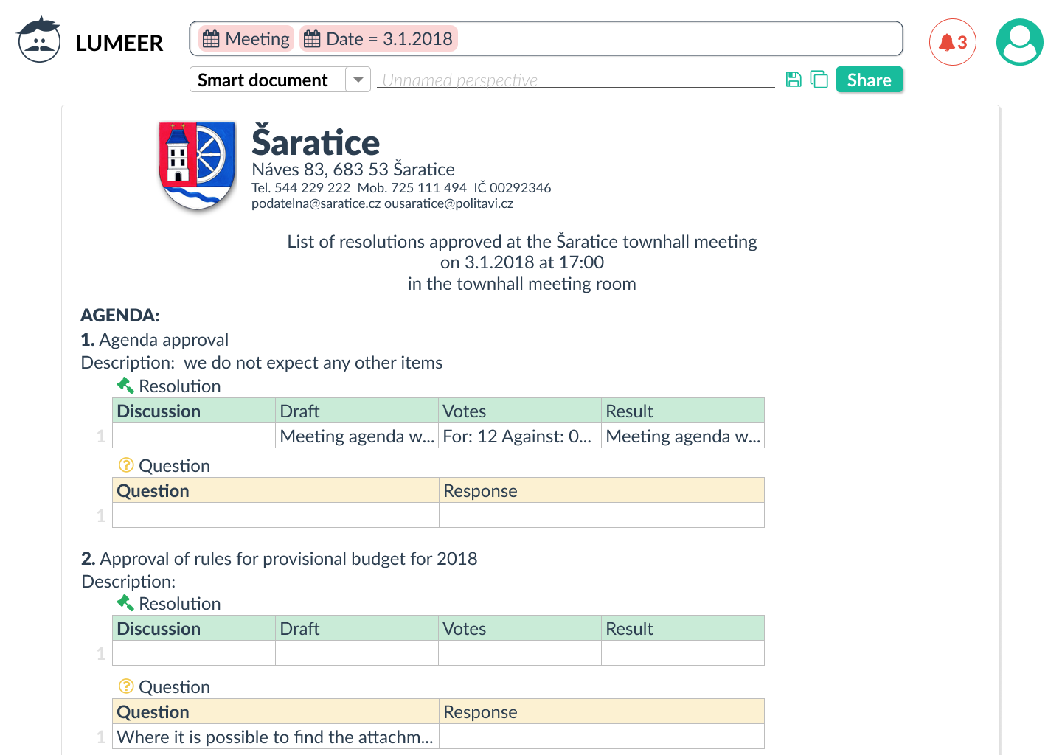Click the Draft header in item 2 Resolution table
The height and width of the screenshot is (755, 1062).
[x=357, y=628]
